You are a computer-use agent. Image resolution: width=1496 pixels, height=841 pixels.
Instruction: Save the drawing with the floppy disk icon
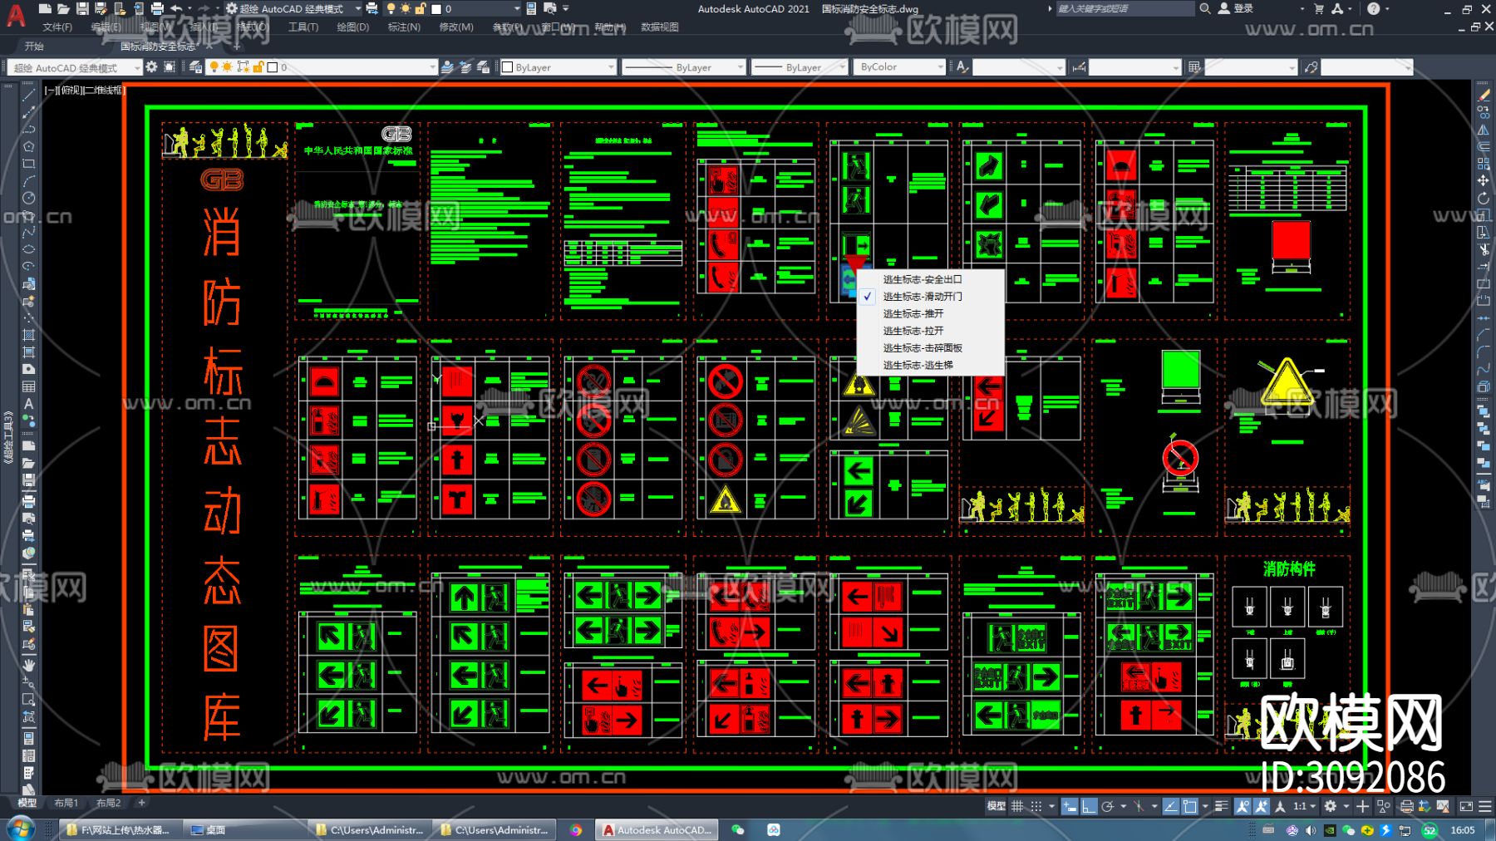coord(82,8)
